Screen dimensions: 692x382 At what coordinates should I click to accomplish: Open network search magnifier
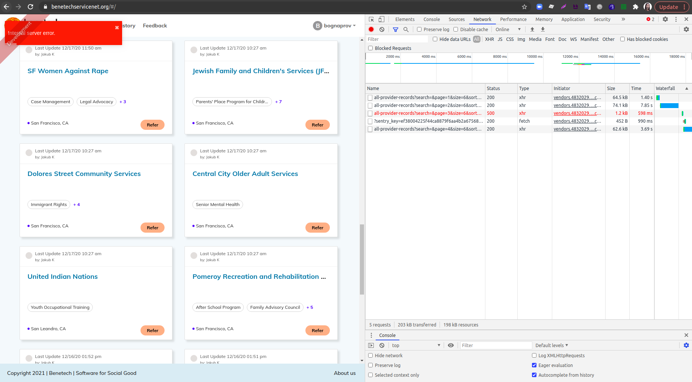pos(406,29)
